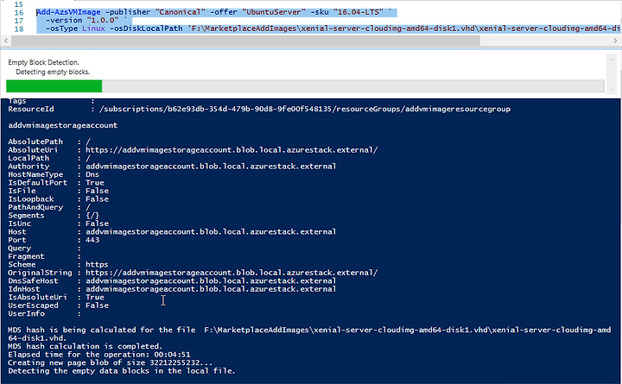This screenshot has width=622, height=384.
Task: Click the "Canonical" publisher string in the script
Action: (x=182, y=12)
